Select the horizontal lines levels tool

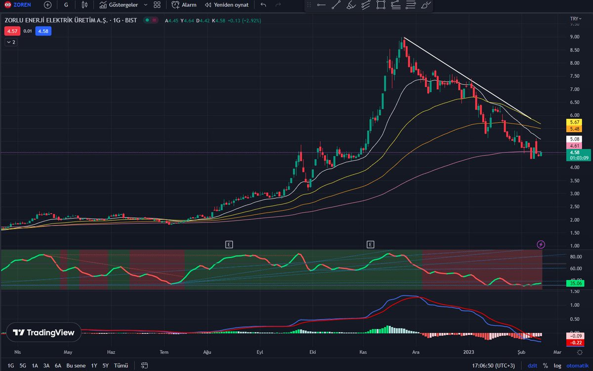(410, 5)
